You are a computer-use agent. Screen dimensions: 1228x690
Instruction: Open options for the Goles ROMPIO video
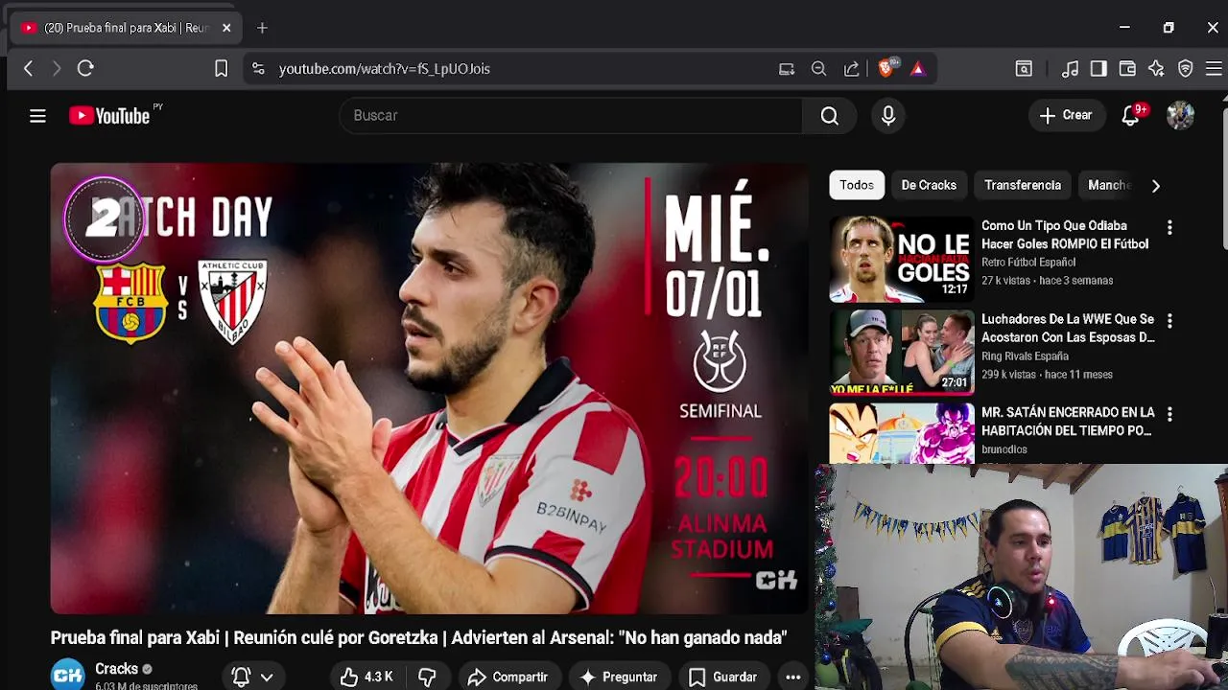[1169, 228]
